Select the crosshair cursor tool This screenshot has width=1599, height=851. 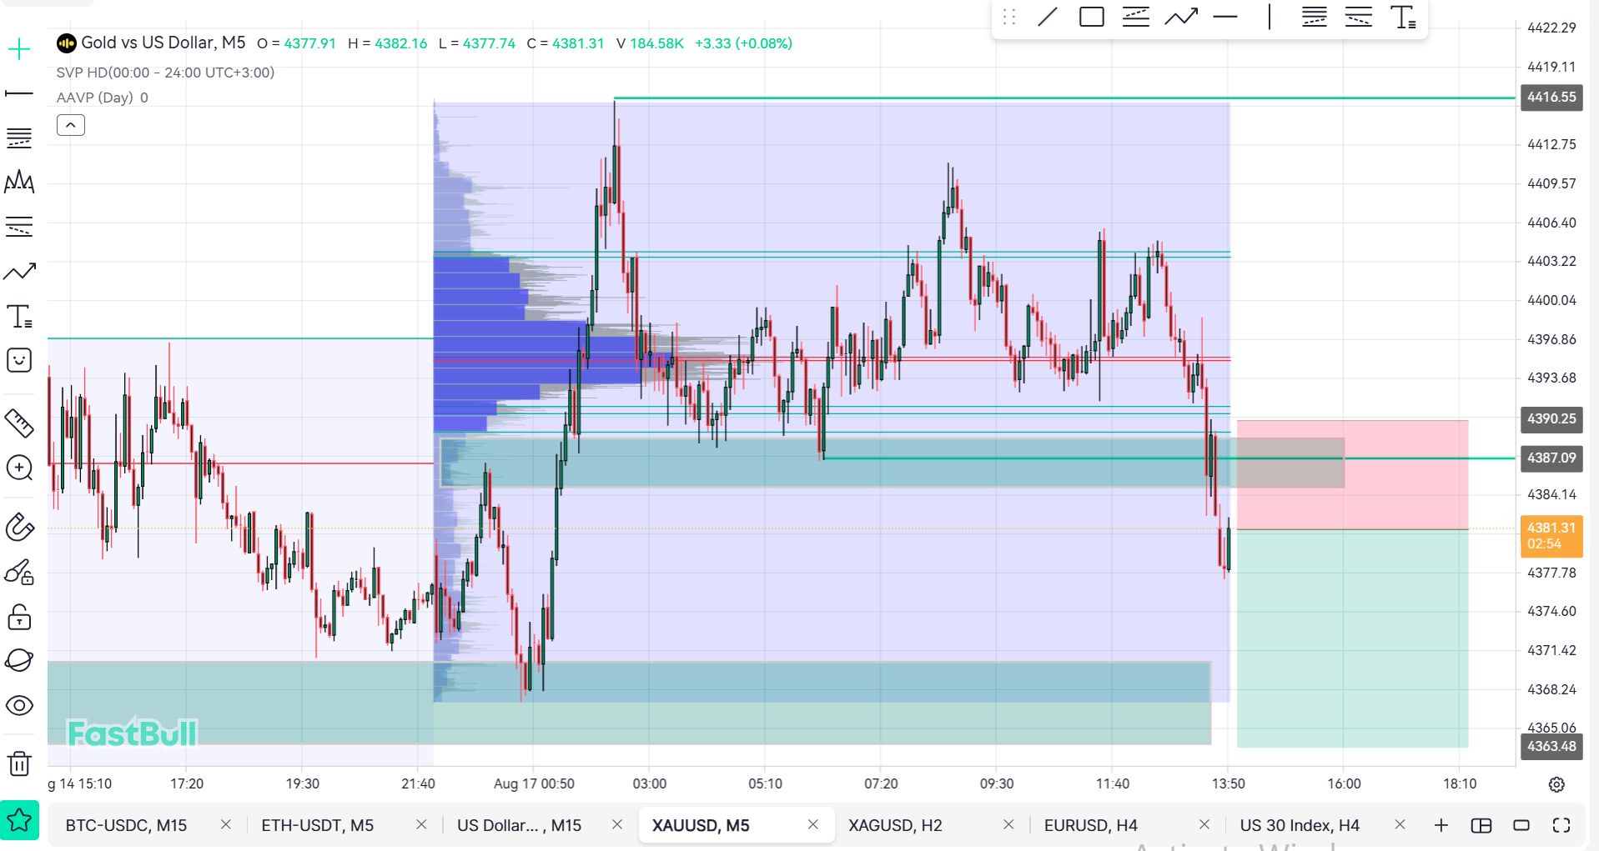coord(19,50)
